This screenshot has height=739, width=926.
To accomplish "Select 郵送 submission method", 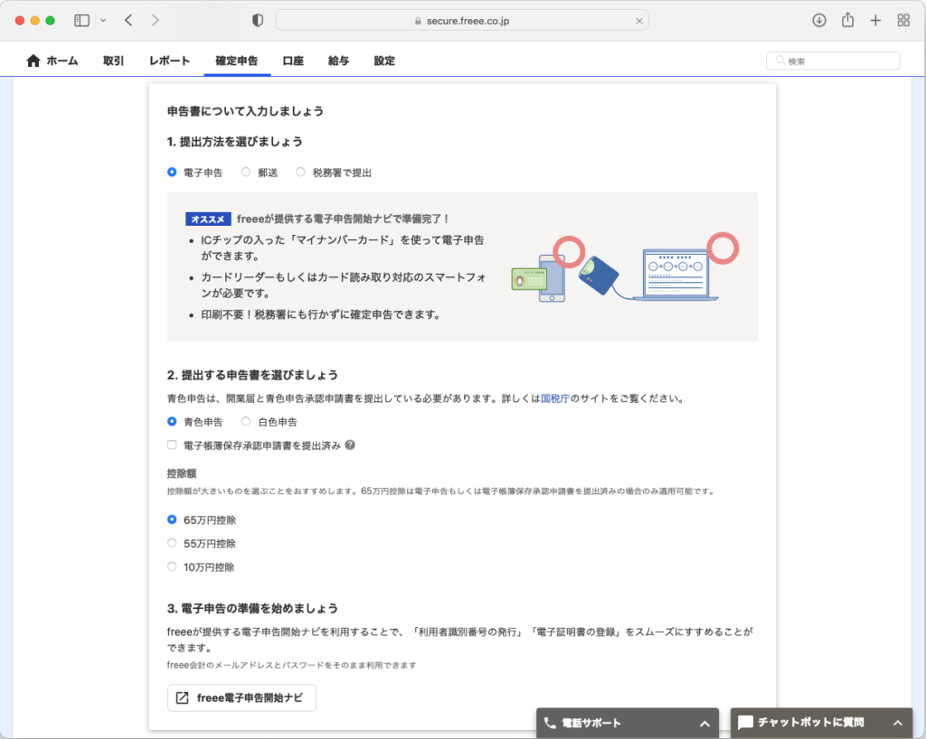I will pos(246,173).
